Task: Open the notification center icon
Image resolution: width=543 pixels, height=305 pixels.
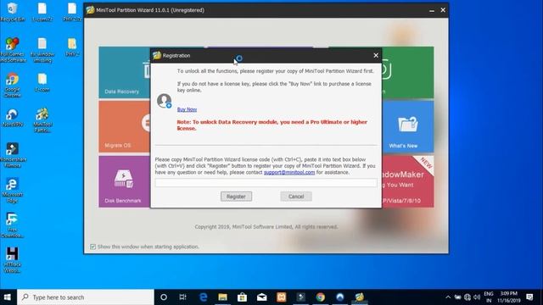Action: [529, 297]
